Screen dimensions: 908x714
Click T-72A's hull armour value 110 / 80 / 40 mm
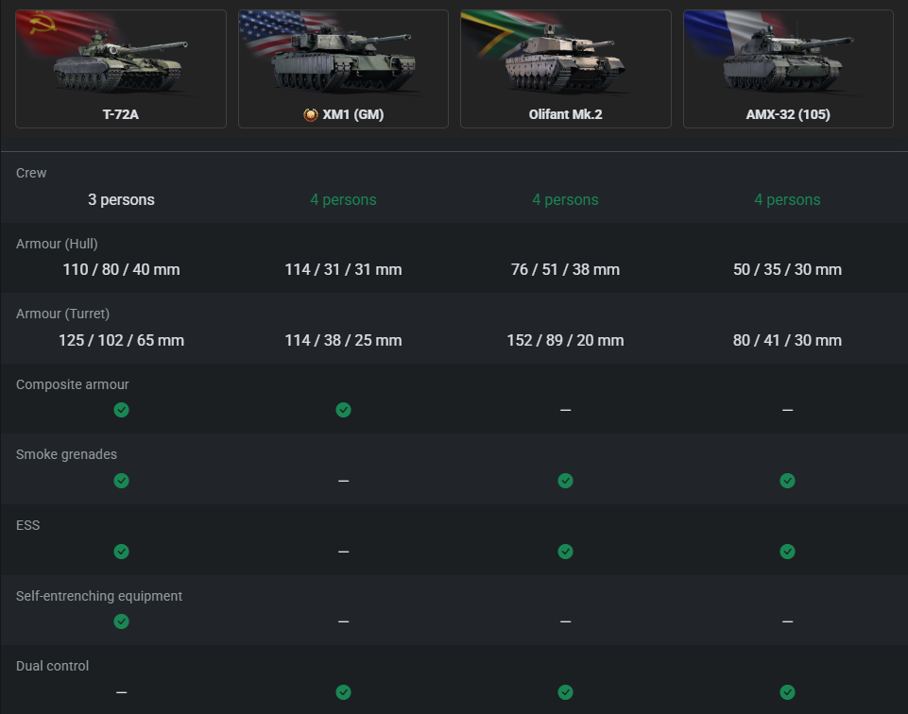coord(121,270)
